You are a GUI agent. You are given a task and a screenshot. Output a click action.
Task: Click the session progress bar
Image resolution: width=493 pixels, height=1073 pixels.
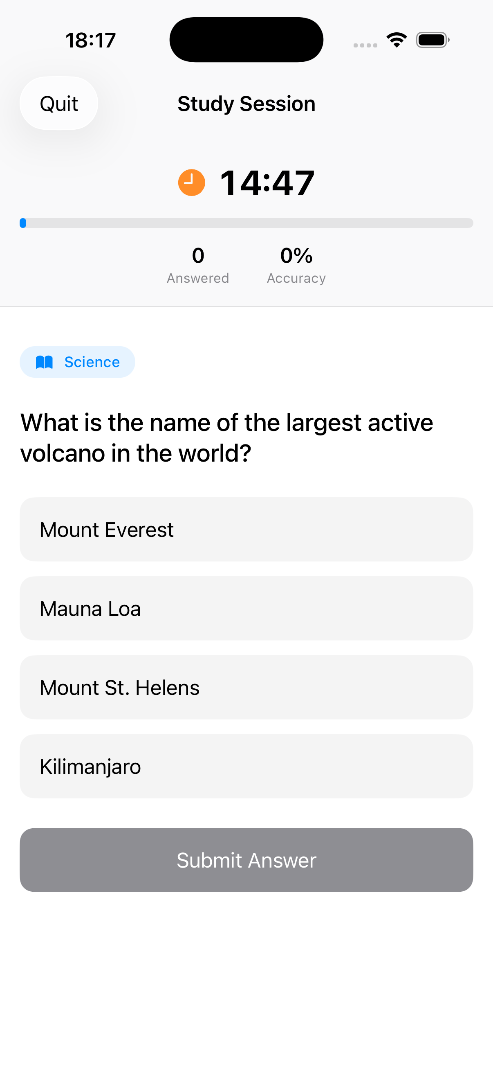(x=246, y=223)
